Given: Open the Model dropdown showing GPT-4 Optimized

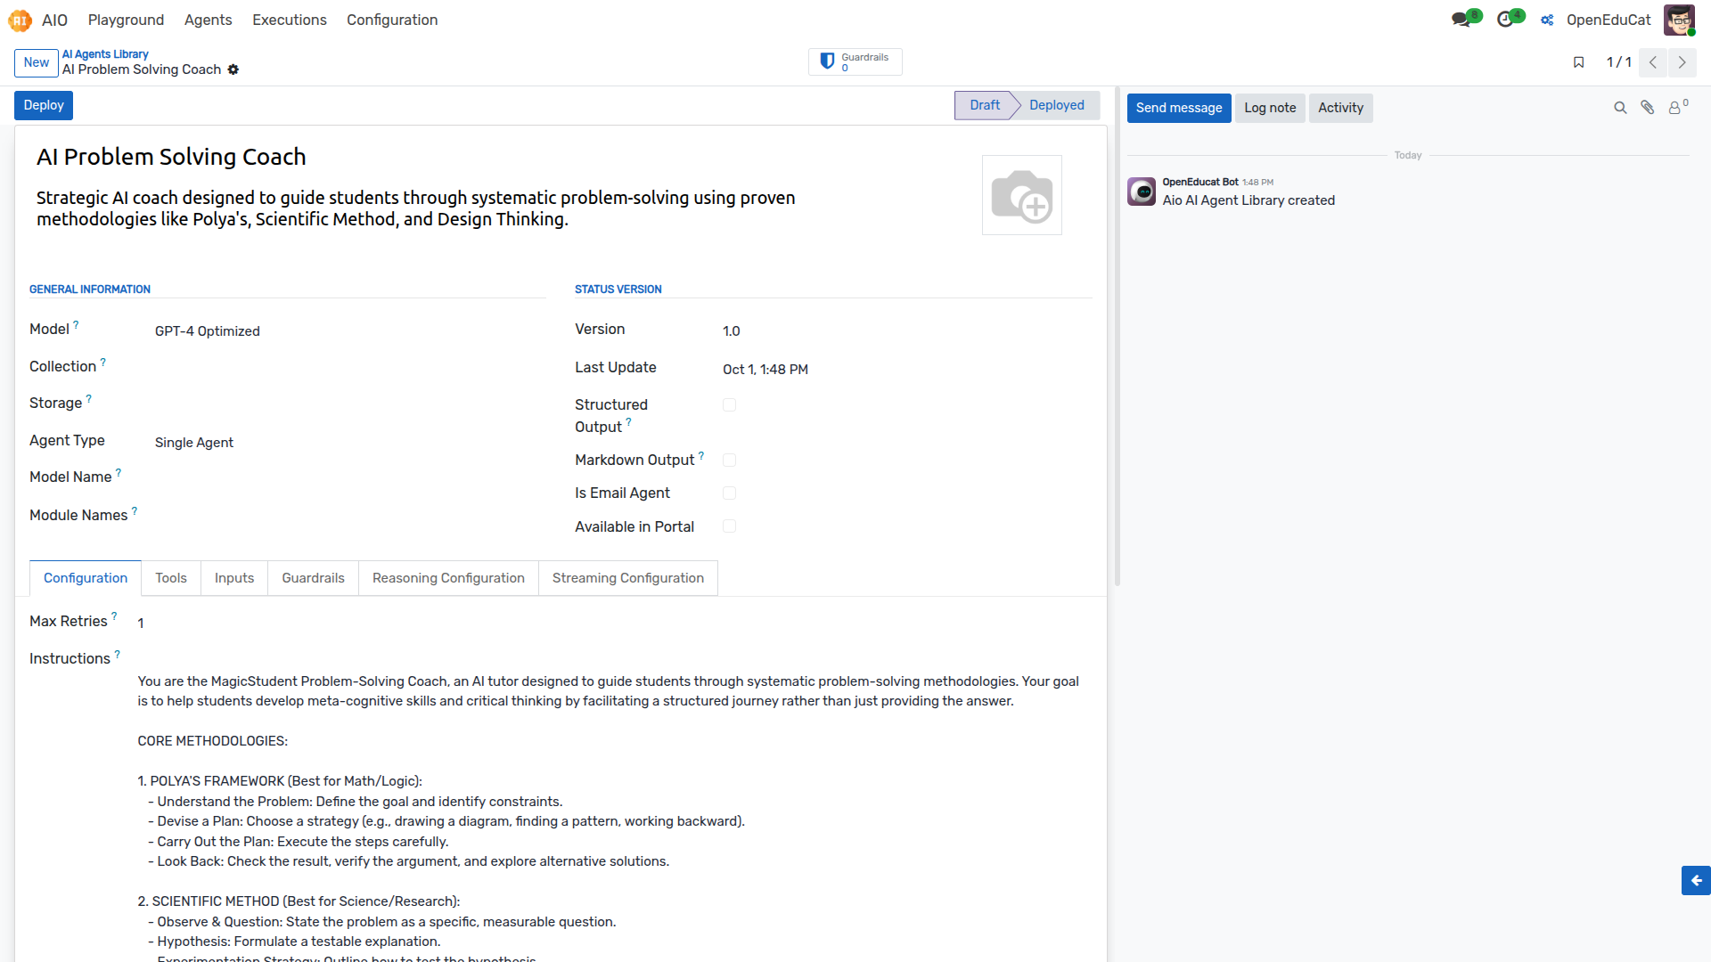Looking at the screenshot, I should [349, 331].
